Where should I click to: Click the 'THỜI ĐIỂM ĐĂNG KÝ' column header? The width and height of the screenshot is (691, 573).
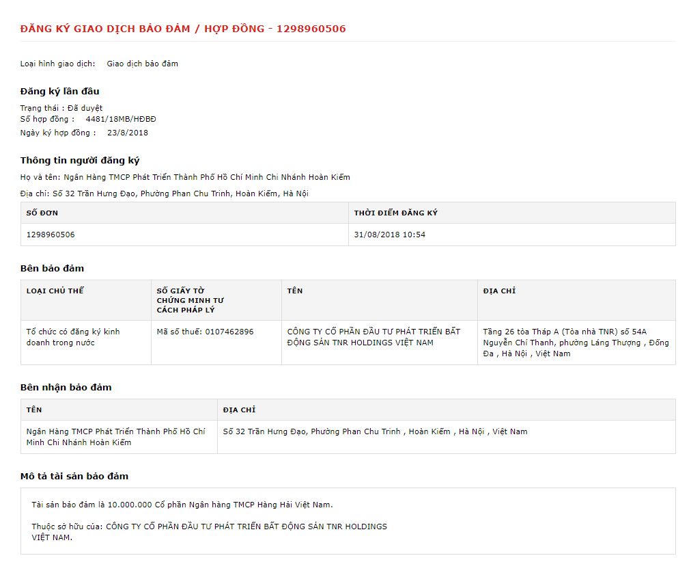point(395,213)
